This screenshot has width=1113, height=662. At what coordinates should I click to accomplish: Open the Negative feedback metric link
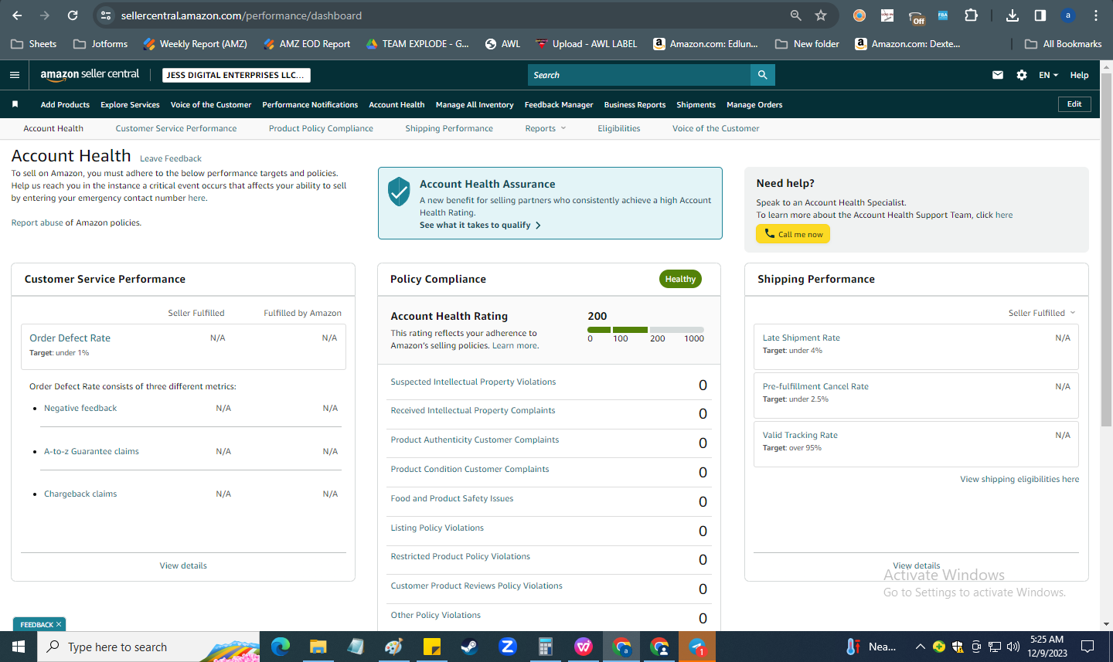pos(80,408)
